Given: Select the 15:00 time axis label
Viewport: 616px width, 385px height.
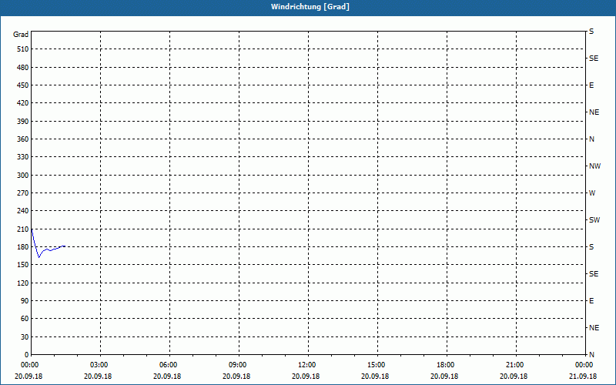Looking at the screenshot, I should click(376, 365).
